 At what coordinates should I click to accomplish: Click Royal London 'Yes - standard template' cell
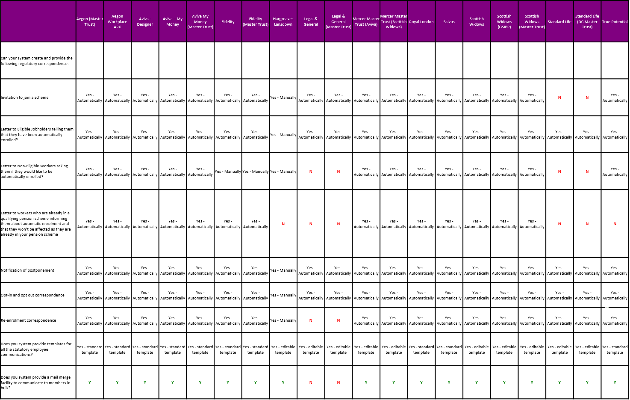click(x=421, y=350)
